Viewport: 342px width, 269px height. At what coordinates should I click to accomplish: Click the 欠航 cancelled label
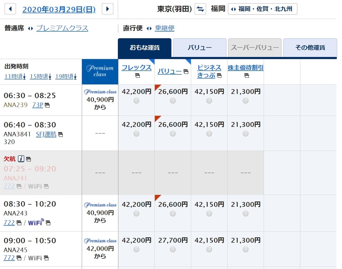[x=10, y=159]
